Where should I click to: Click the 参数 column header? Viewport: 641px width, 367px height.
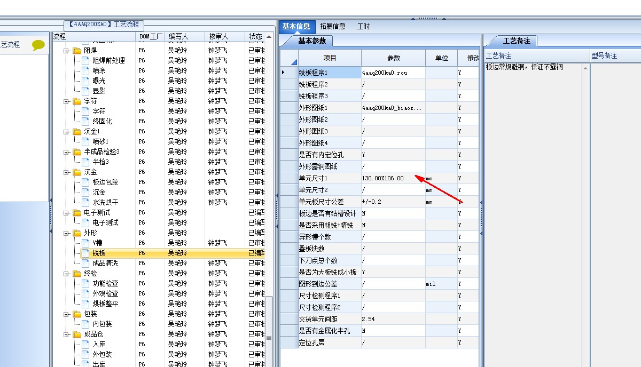pos(394,58)
